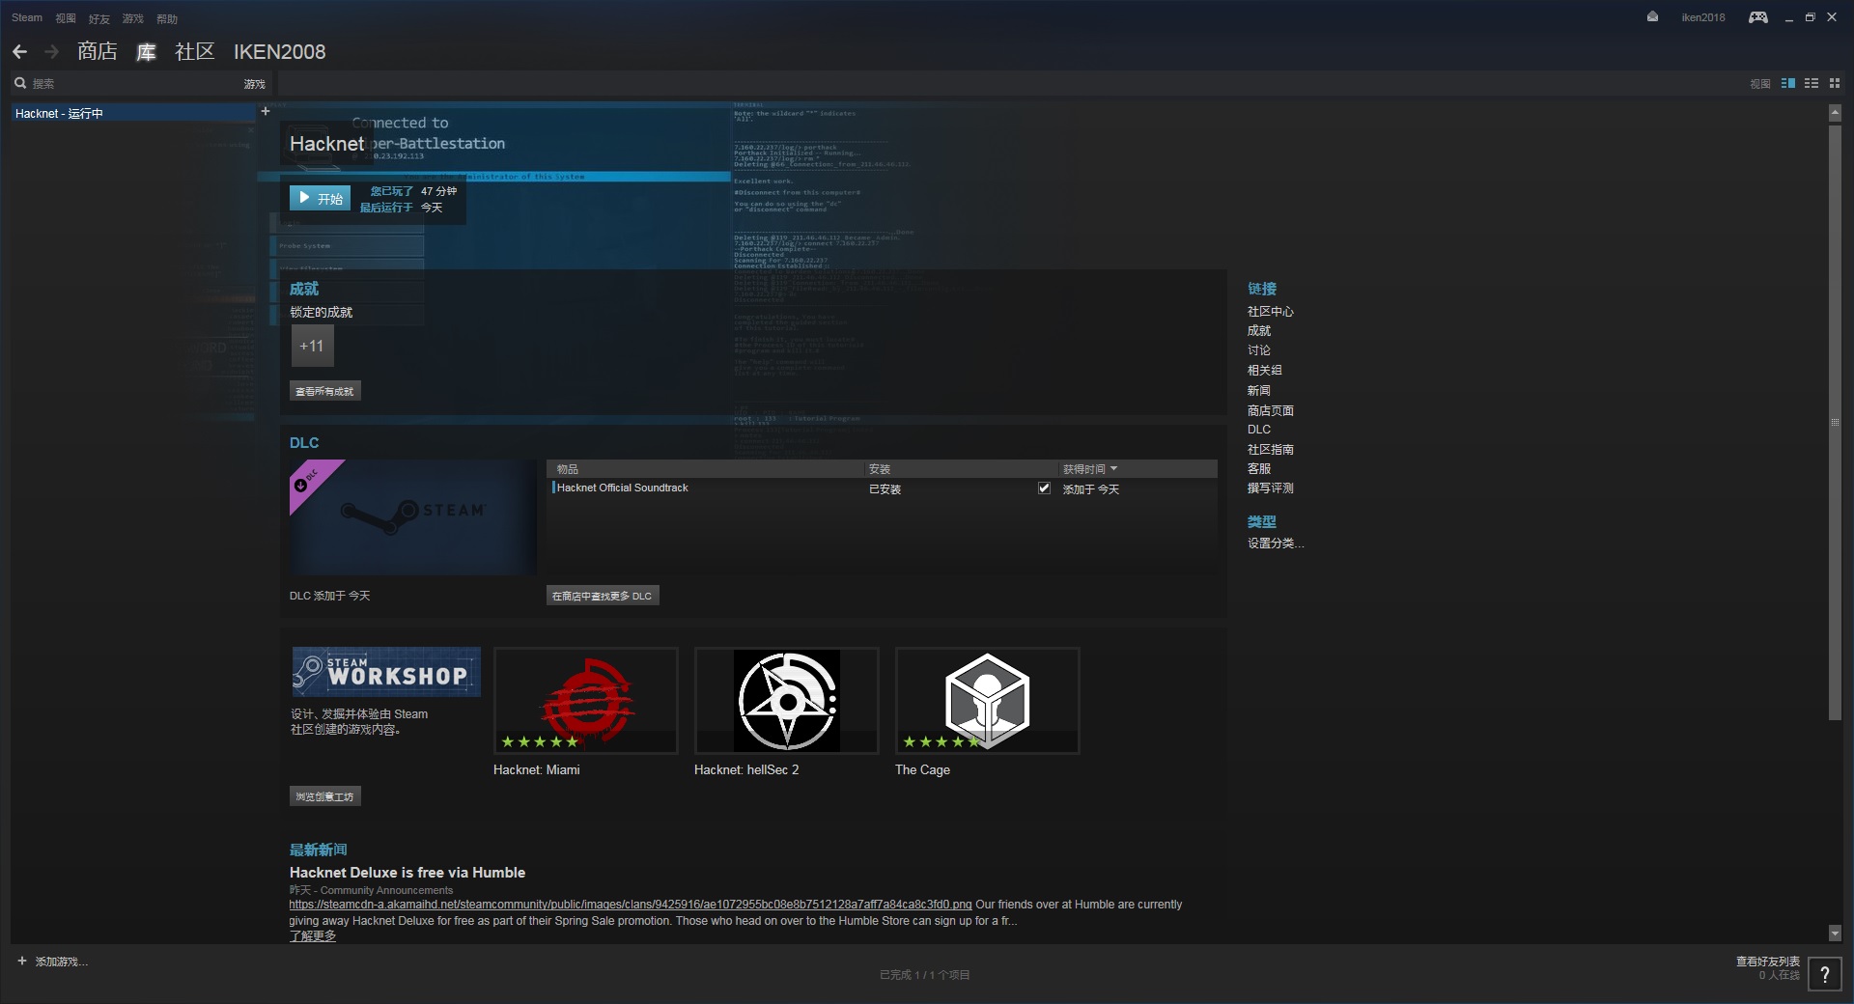Screen dimensions: 1854x1004
Task: Sort by 物品 column header
Action: [705, 469]
